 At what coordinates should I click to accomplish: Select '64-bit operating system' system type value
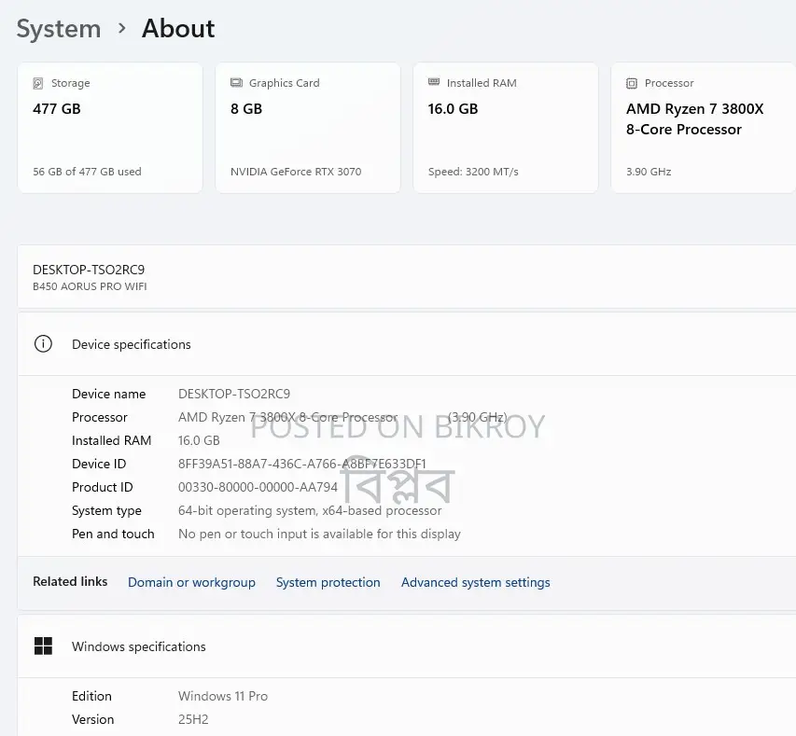pyautogui.click(x=310, y=510)
